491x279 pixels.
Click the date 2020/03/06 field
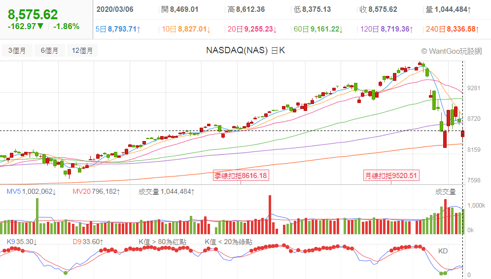115,9
